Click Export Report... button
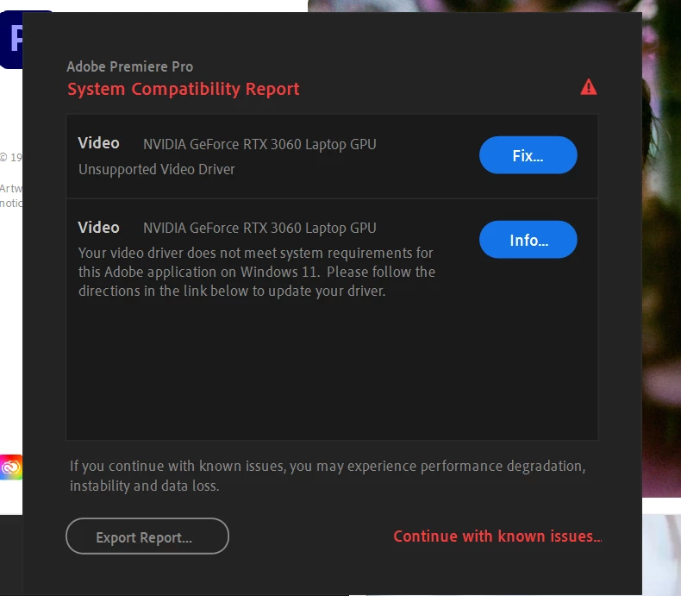Viewport: 681px width, 596px height. (x=147, y=536)
